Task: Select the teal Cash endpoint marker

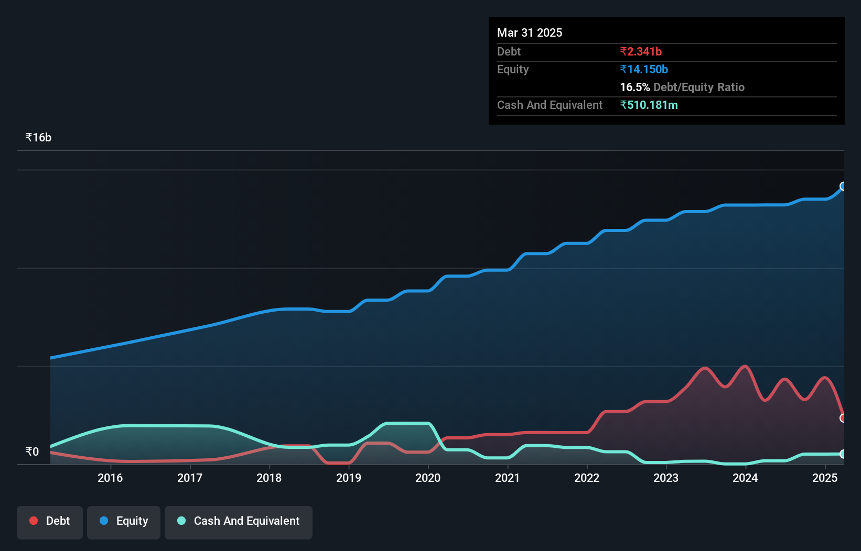Action: [843, 454]
